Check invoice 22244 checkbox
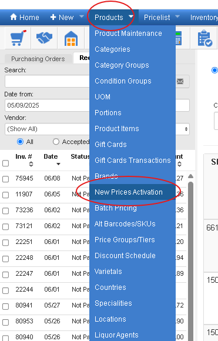The height and width of the screenshot is (341, 218). (x=5, y=290)
